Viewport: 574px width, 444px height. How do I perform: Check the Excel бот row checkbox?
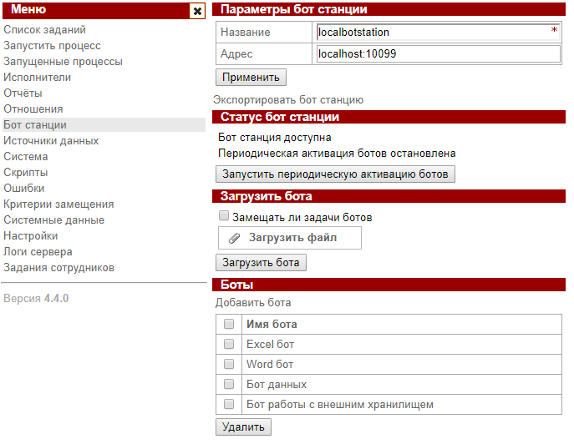[x=229, y=344]
